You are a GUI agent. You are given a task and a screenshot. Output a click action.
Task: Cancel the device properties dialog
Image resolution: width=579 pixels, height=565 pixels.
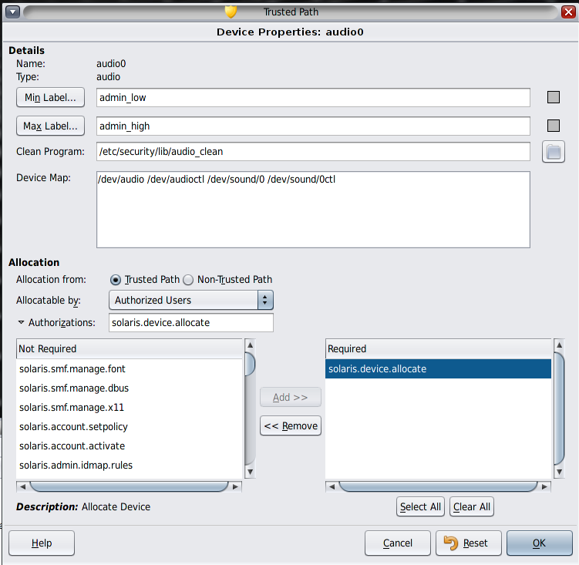point(397,543)
